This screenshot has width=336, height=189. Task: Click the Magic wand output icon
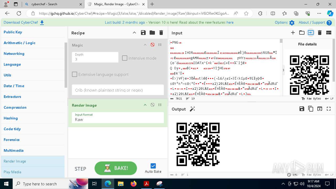[192, 109]
